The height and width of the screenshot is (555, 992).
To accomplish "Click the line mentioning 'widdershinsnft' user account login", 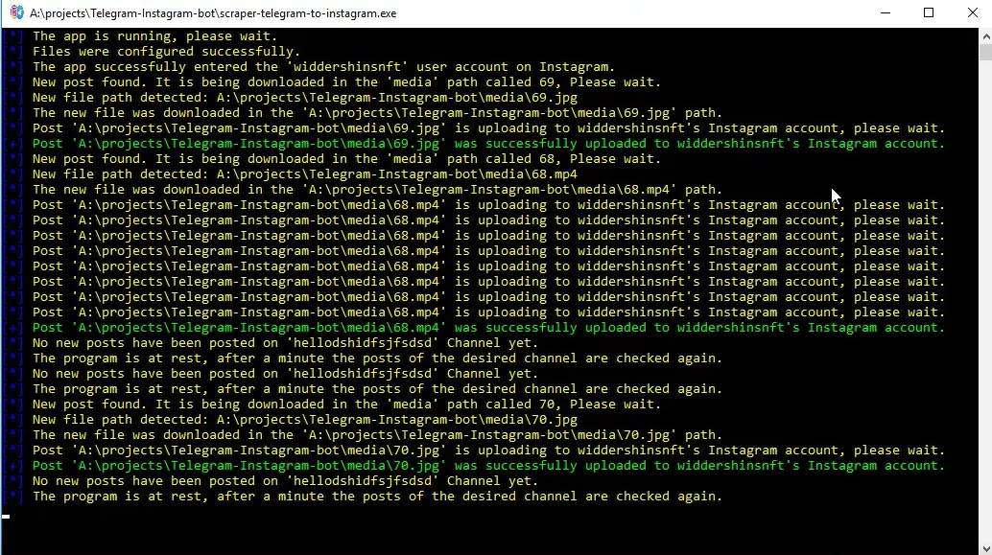I will tap(323, 66).
